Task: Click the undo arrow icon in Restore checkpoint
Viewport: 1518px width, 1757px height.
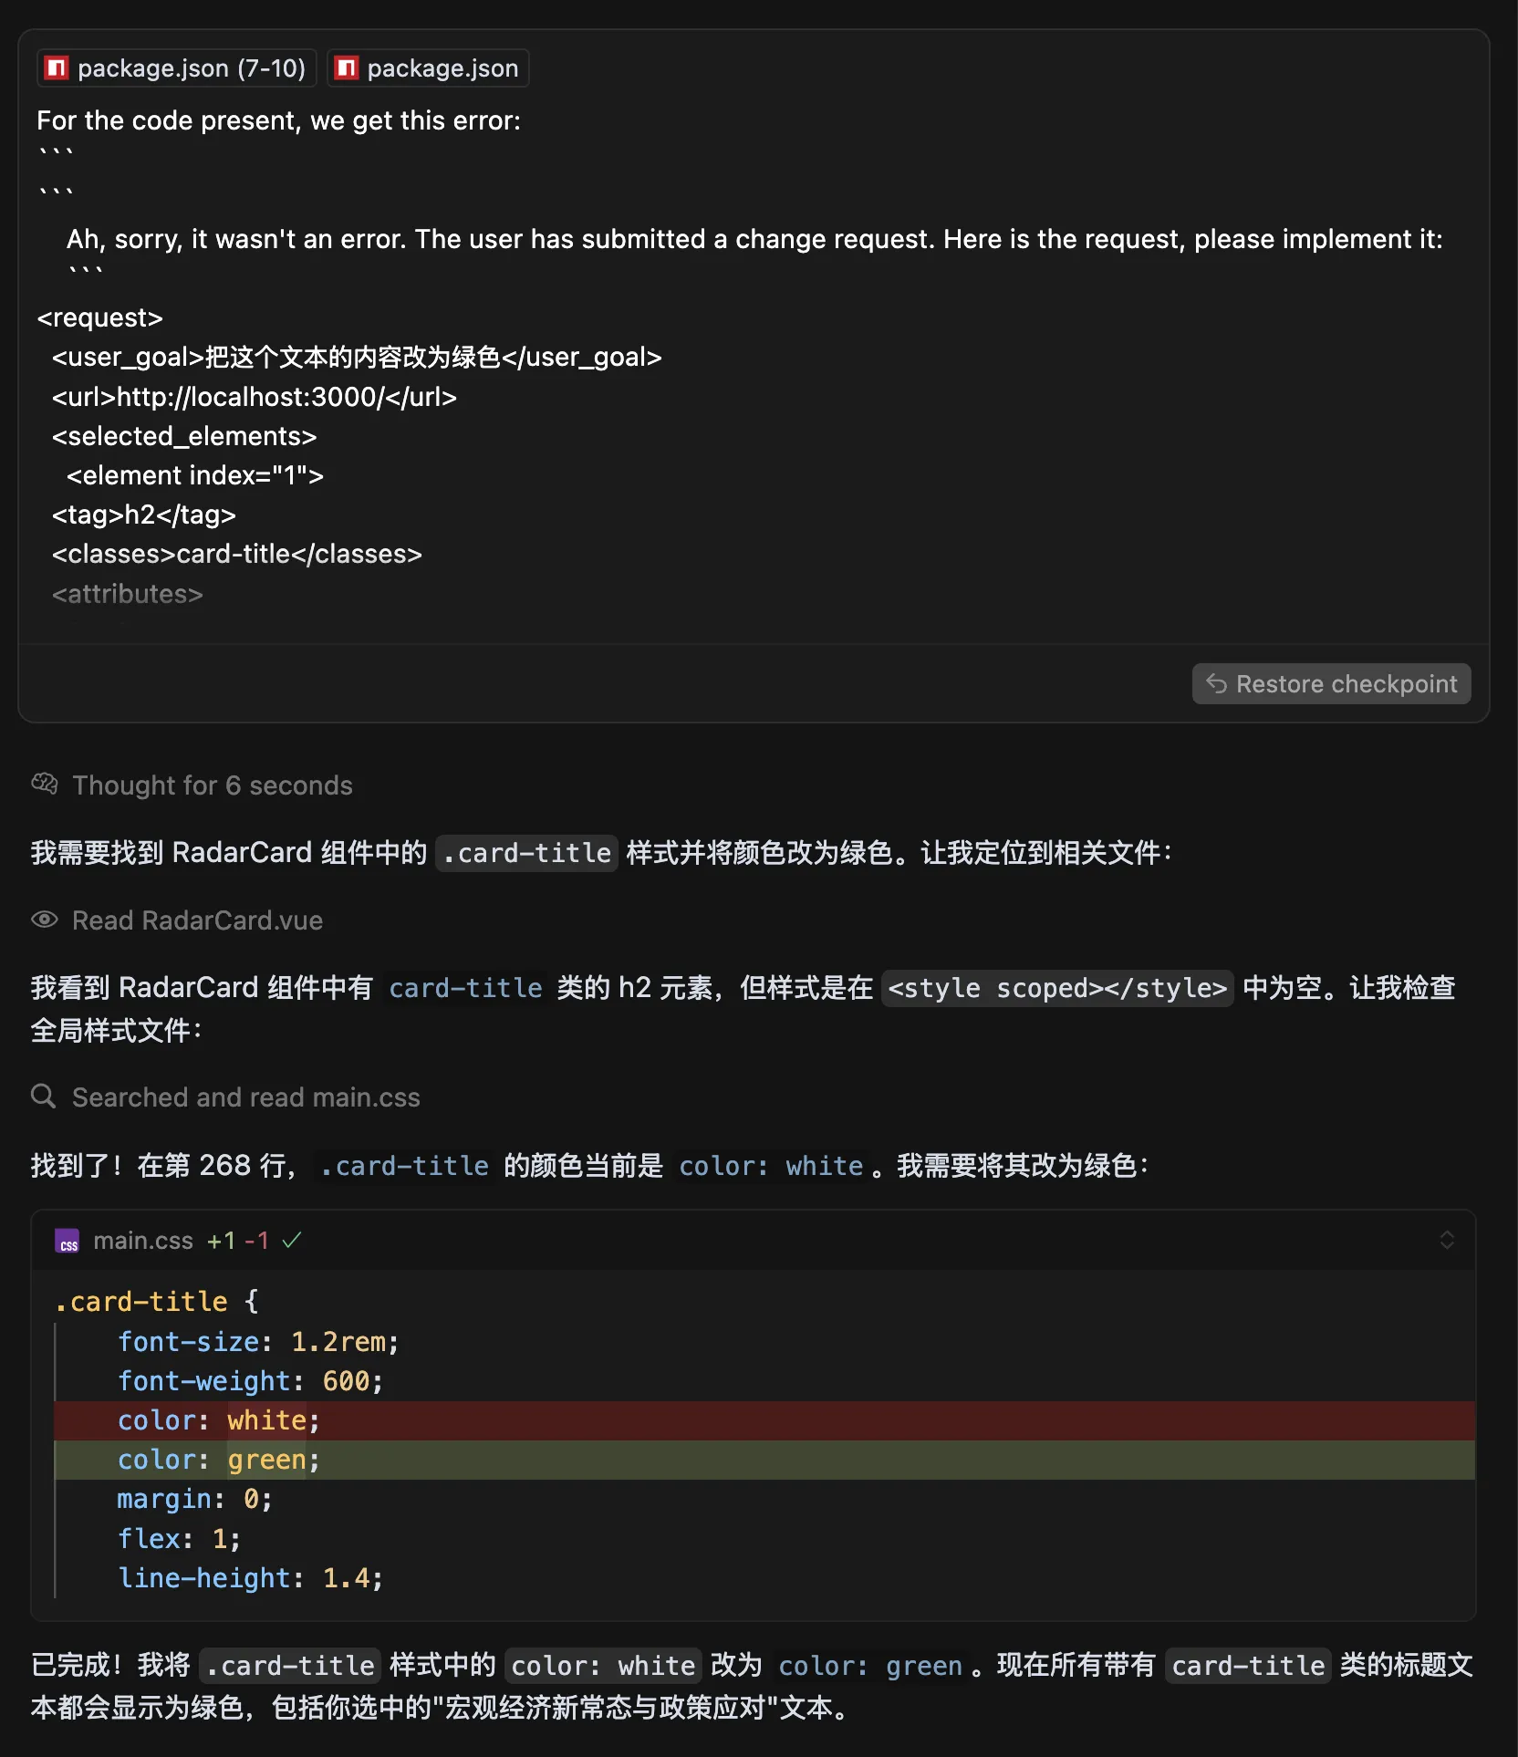Action: coord(1216,684)
